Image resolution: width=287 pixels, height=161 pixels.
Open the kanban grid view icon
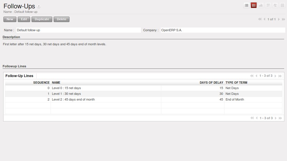[282, 5]
